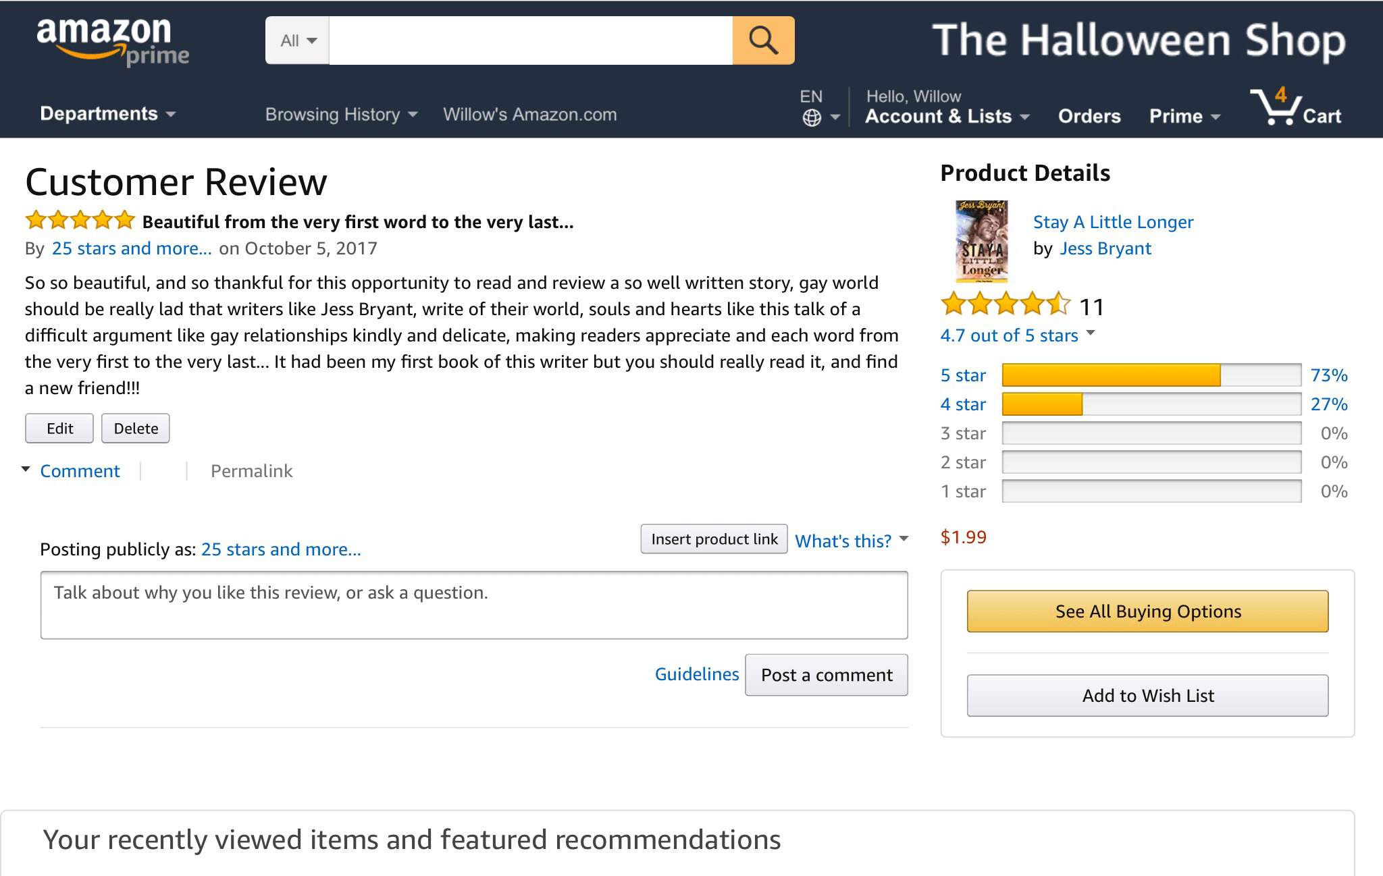Click the 5 star rating percentage bar
The width and height of the screenshot is (1383, 876).
(x=1151, y=375)
